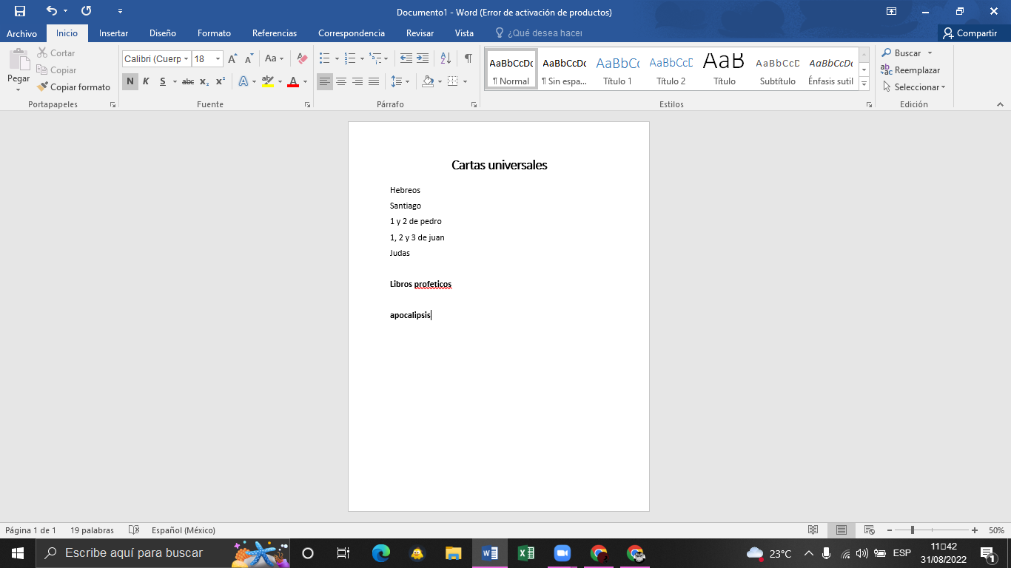This screenshot has height=568, width=1011.
Task: Click Reemplazar button
Action: click(x=910, y=70)
